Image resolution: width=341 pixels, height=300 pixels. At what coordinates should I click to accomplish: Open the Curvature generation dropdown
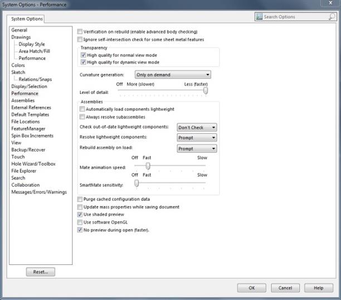tap(173, 74)
